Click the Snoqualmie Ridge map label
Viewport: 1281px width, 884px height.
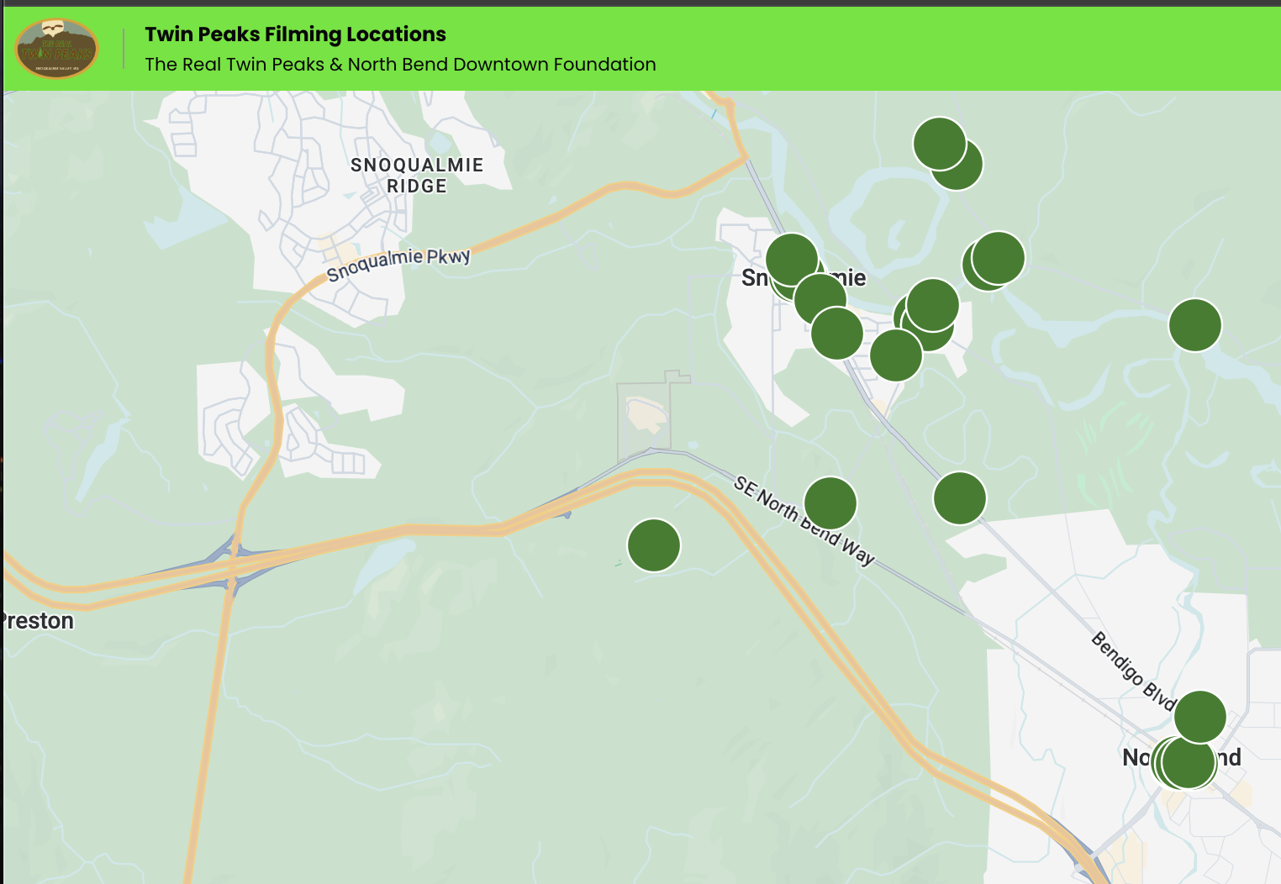click(417, 176)
